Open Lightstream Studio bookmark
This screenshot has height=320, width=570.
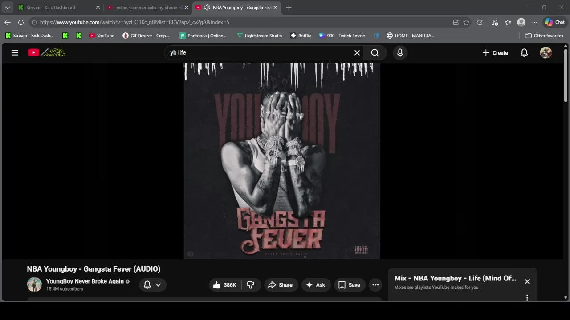tap(260, 36)
